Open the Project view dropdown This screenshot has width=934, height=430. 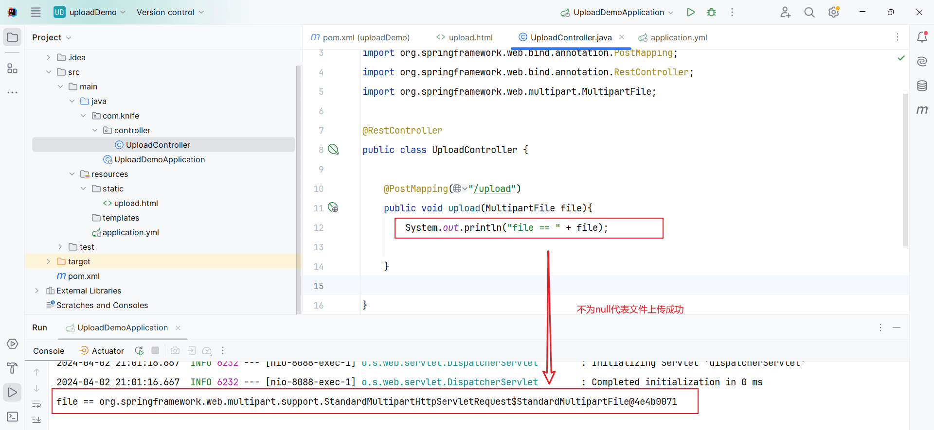click(x=52, y=37)
